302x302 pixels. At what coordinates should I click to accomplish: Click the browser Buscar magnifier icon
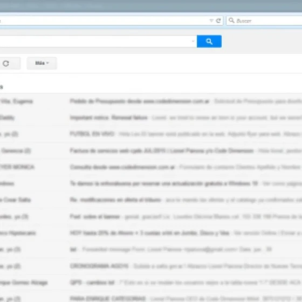coord(231,20)
